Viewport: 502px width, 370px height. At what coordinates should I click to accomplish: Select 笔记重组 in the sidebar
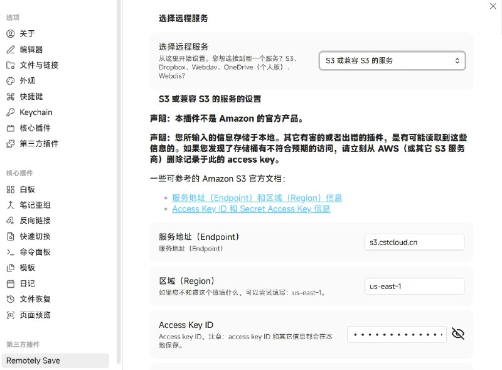pos(32,204)
